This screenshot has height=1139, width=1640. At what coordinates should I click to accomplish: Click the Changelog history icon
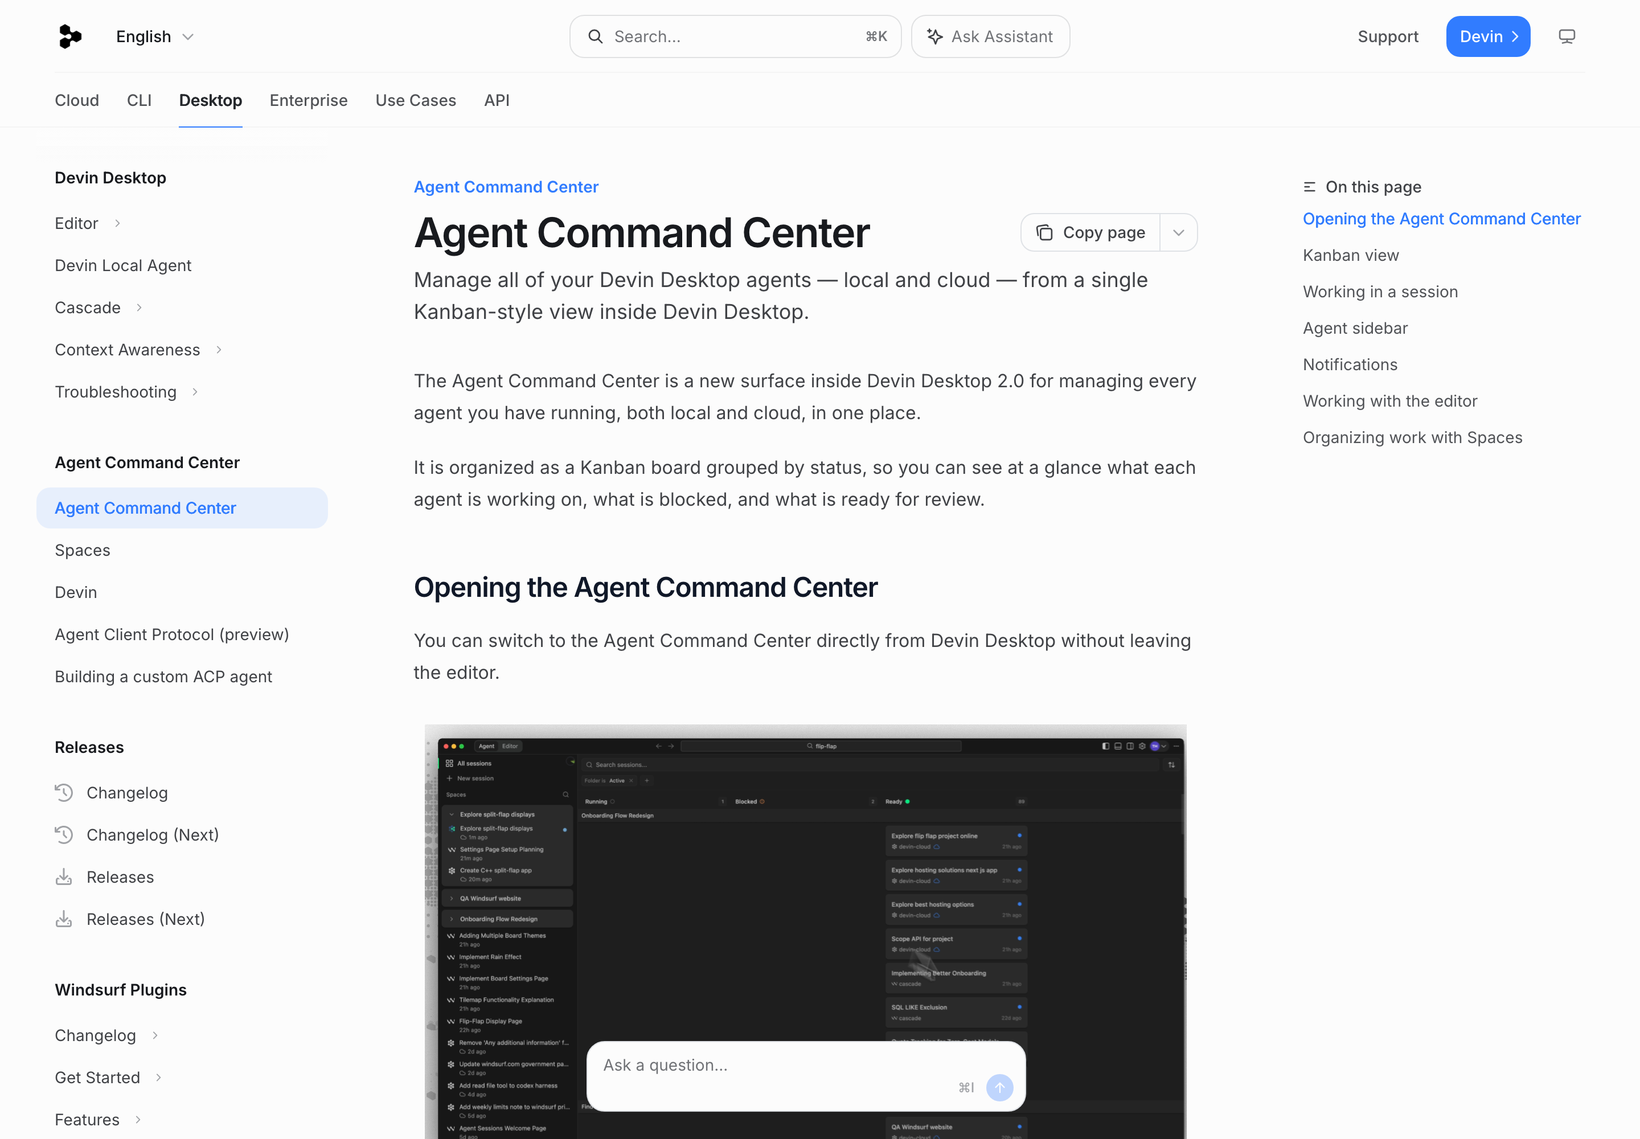64,792
